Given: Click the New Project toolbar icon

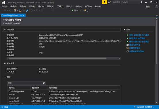Looking at the screenshot, I should pyautogui.click(x=15, y=10).
